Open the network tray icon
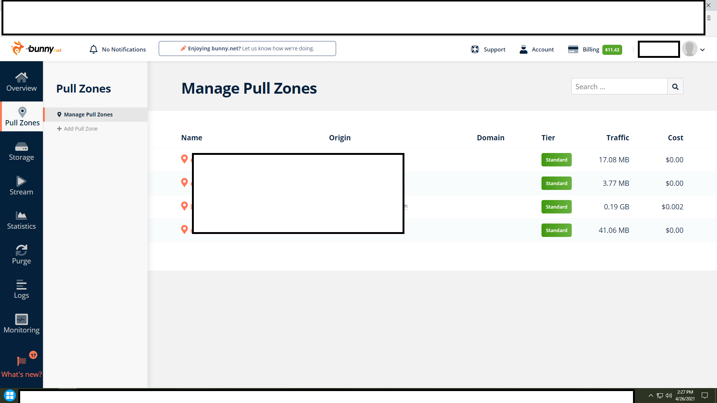The image size is (717, 403). click(x=660, y=396)
